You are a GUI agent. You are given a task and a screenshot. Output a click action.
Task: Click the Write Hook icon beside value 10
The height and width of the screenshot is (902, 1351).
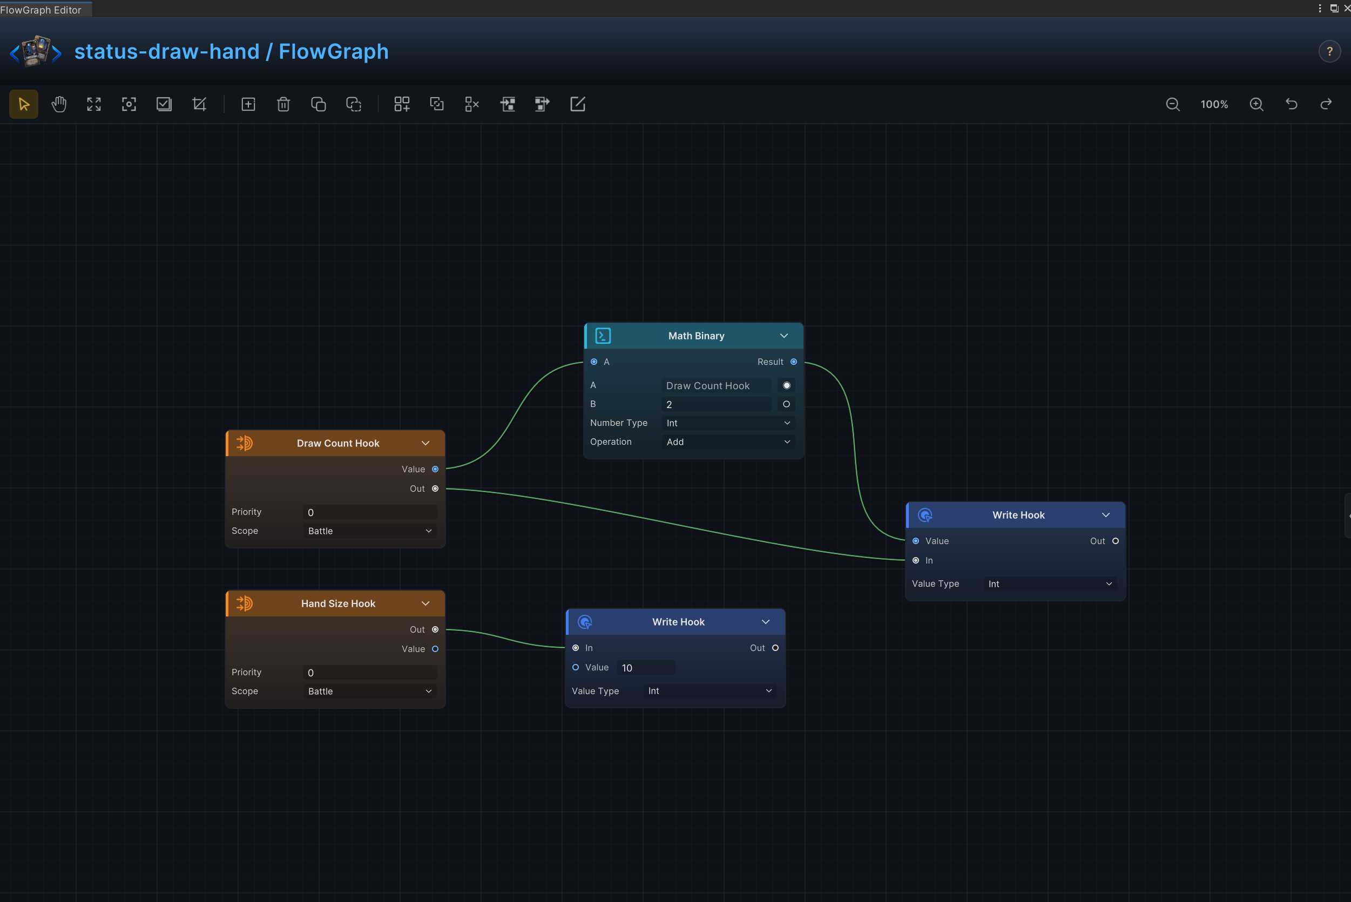pyautogui.click(x=585, y=622)
